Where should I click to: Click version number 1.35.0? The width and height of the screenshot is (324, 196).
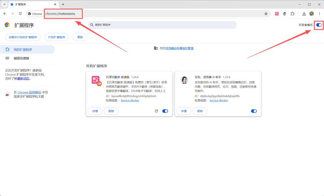click(x=226, y=77)
